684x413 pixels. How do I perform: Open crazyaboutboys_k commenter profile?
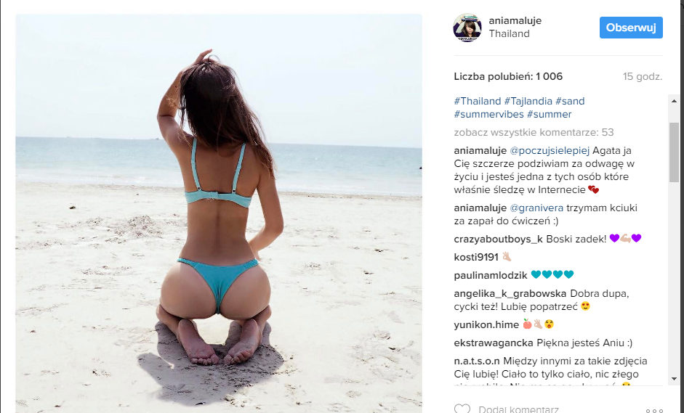coord(498,239)
